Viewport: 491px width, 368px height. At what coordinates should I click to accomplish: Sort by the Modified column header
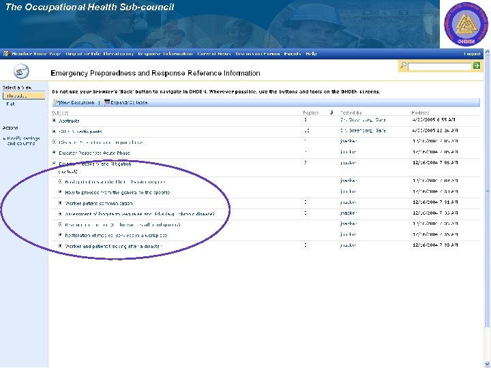coord(421,112)
